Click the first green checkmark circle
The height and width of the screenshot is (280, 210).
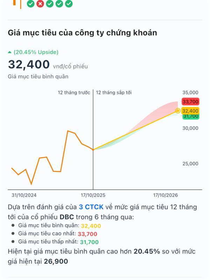[x=31, y=3]
